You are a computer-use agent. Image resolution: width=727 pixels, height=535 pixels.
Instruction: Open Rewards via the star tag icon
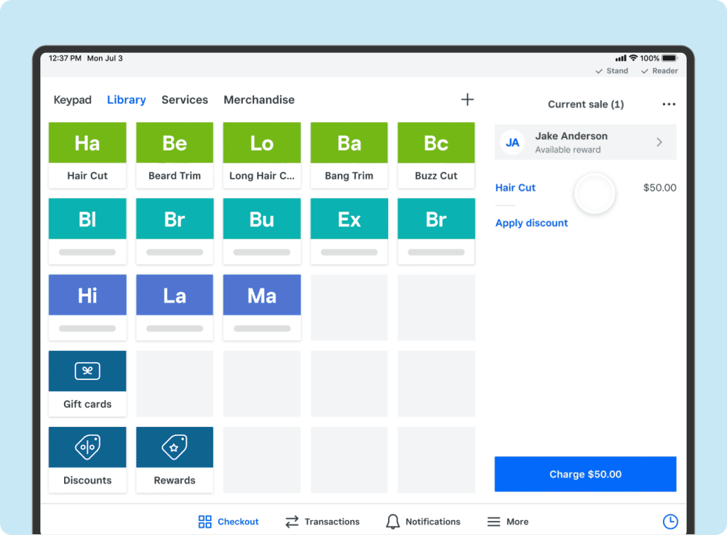click(174, 446)
